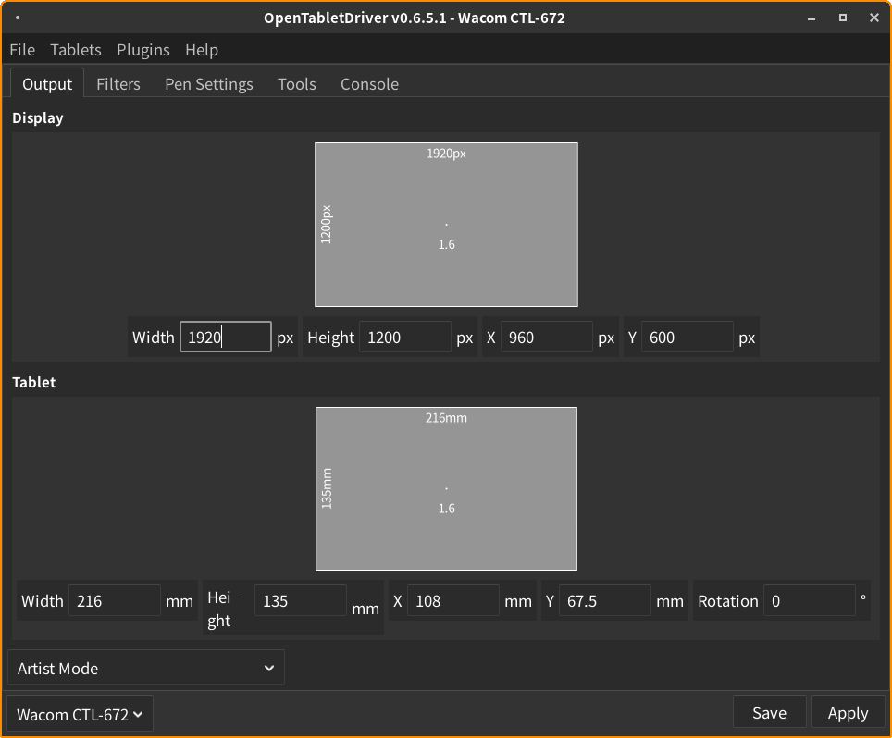Expand the Artist Mode dropdown
Image resolution: width=892 pixels, height=738 pixels.
click(x=146, y=668)
